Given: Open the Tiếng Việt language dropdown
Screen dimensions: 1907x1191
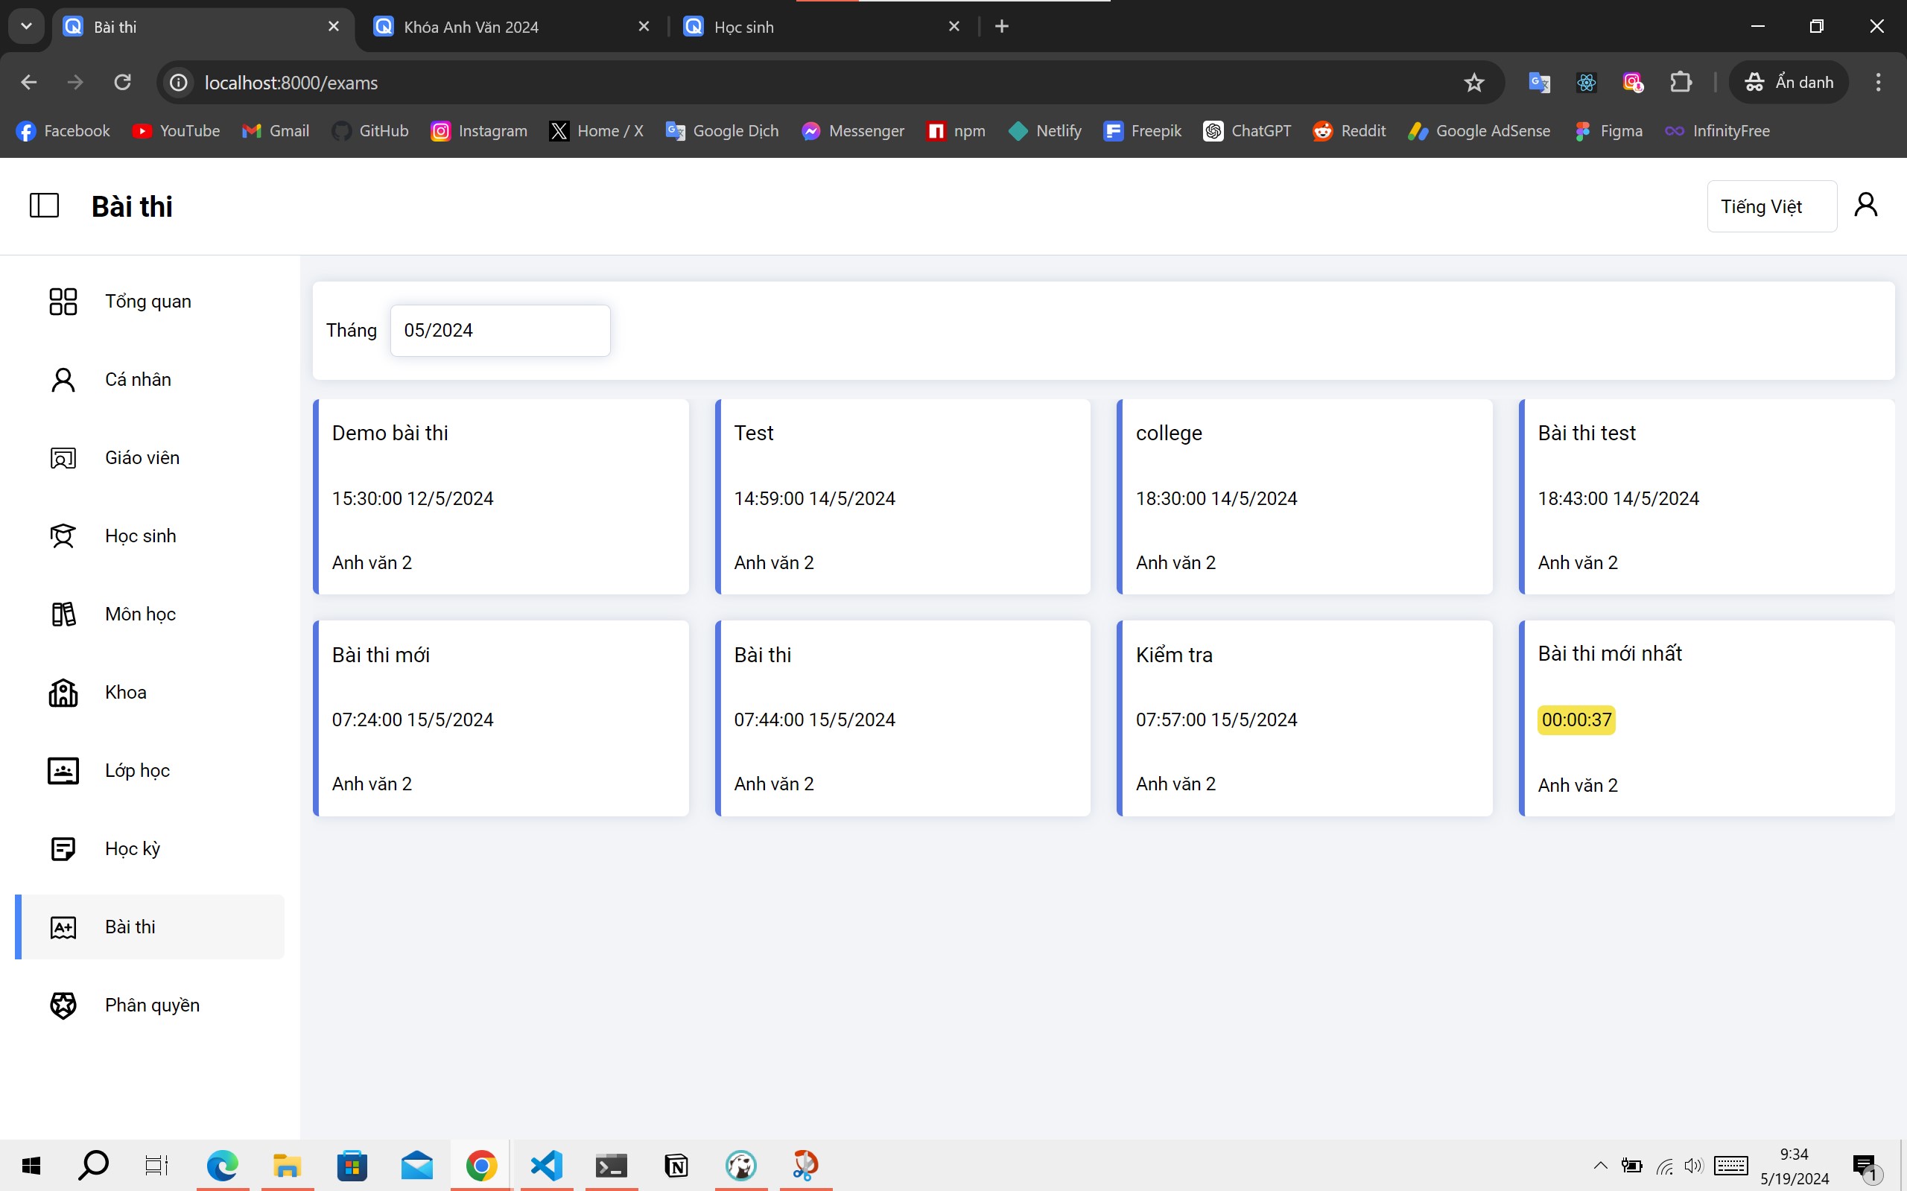Looking at the screenshot, I should (1771, 206).
